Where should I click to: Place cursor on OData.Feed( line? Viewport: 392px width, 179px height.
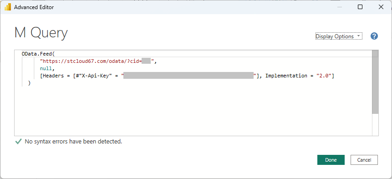click(38, 54)
